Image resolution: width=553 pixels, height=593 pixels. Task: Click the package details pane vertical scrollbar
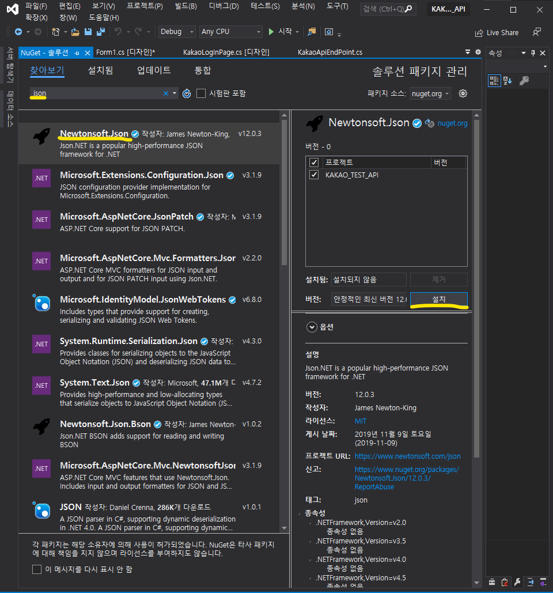[476, 289]
